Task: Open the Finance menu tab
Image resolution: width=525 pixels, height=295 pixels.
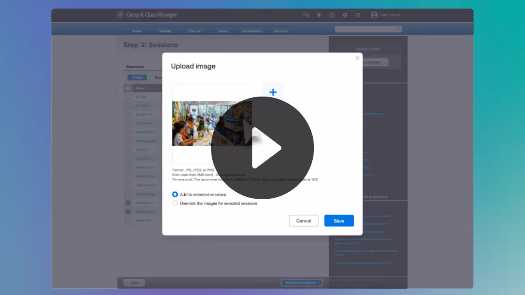Action: [x=194, y=31]
